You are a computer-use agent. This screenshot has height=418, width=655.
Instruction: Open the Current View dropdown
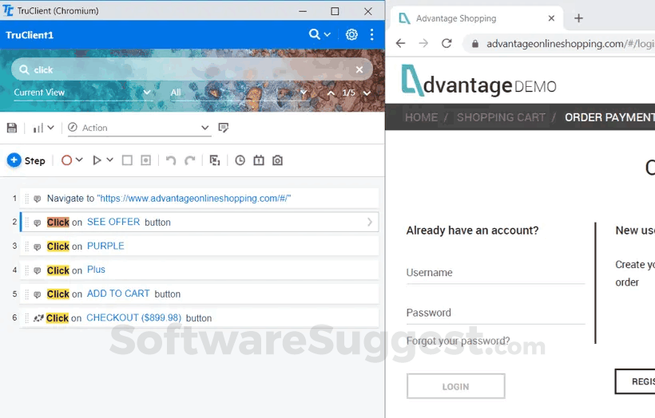(81, 93)
